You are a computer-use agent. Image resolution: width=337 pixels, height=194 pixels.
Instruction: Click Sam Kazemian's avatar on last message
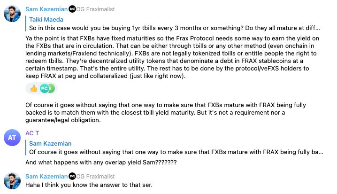point(12,181)
